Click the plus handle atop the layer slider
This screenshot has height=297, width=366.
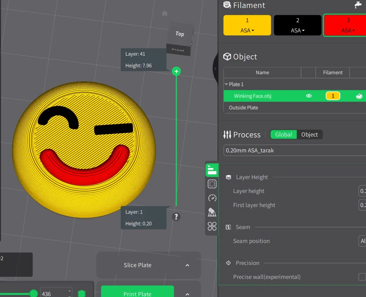[176, 71]
